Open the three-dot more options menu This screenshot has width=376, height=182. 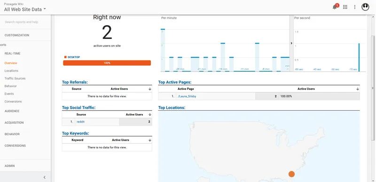(355, 7)
